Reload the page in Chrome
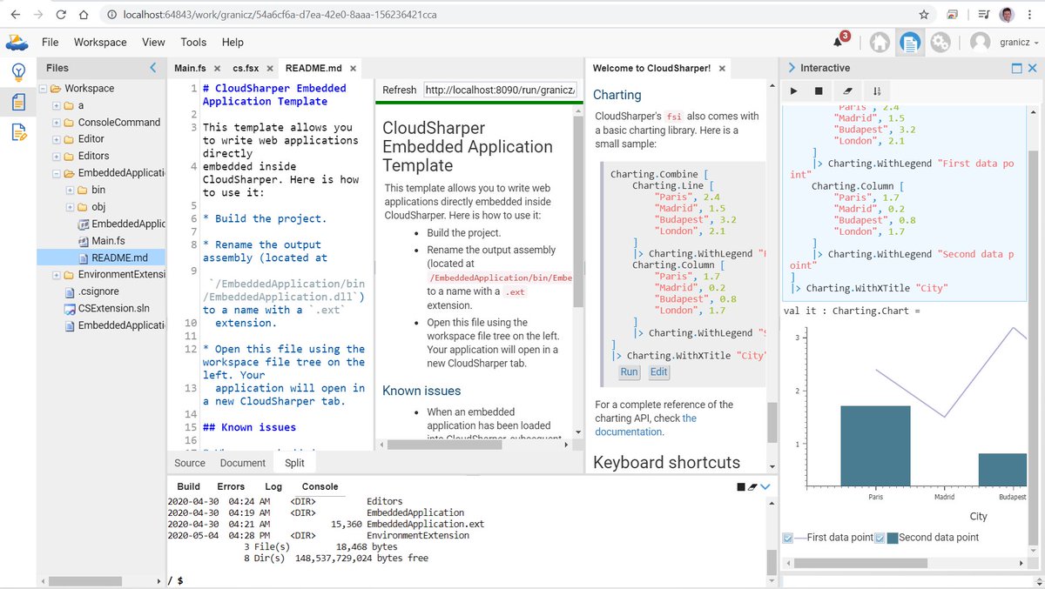 (x=61, y=15)
